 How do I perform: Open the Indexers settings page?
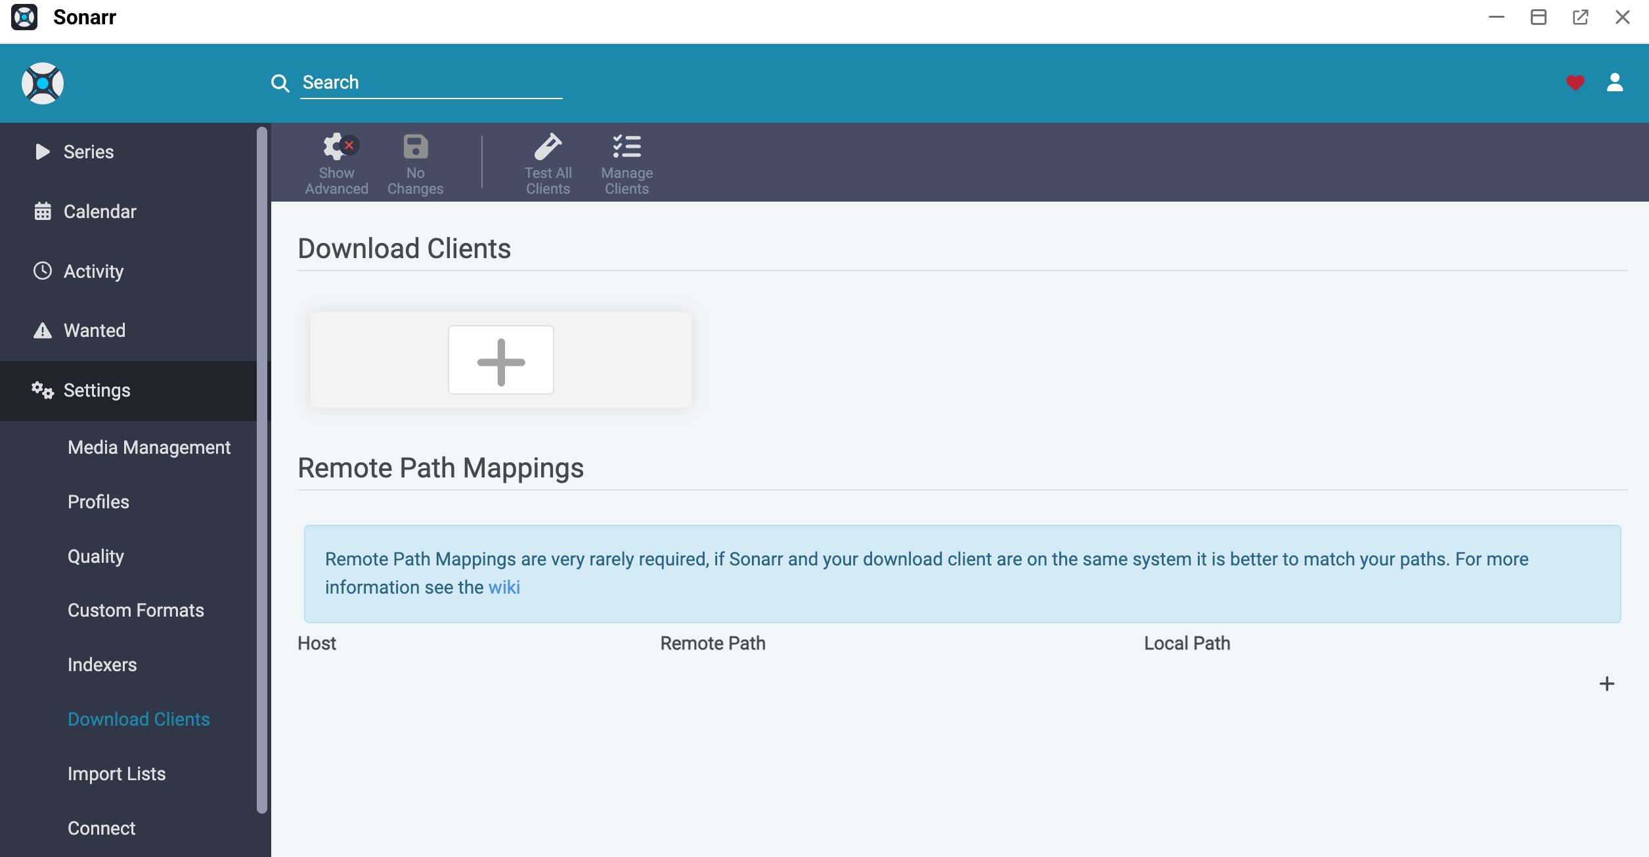pos(102,665)
